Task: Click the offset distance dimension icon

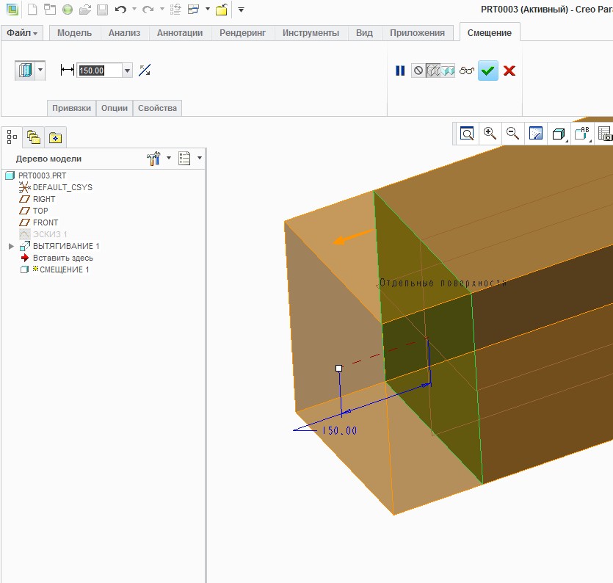Action: point(68,70)
